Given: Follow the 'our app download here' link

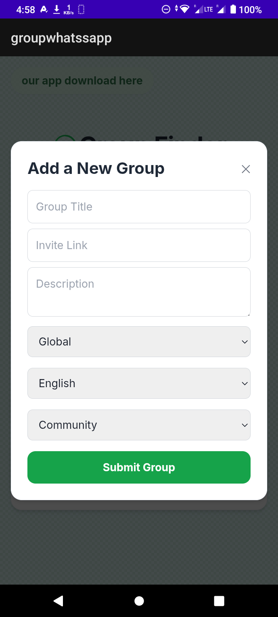Looking at the screenshot, I should 82,81.
